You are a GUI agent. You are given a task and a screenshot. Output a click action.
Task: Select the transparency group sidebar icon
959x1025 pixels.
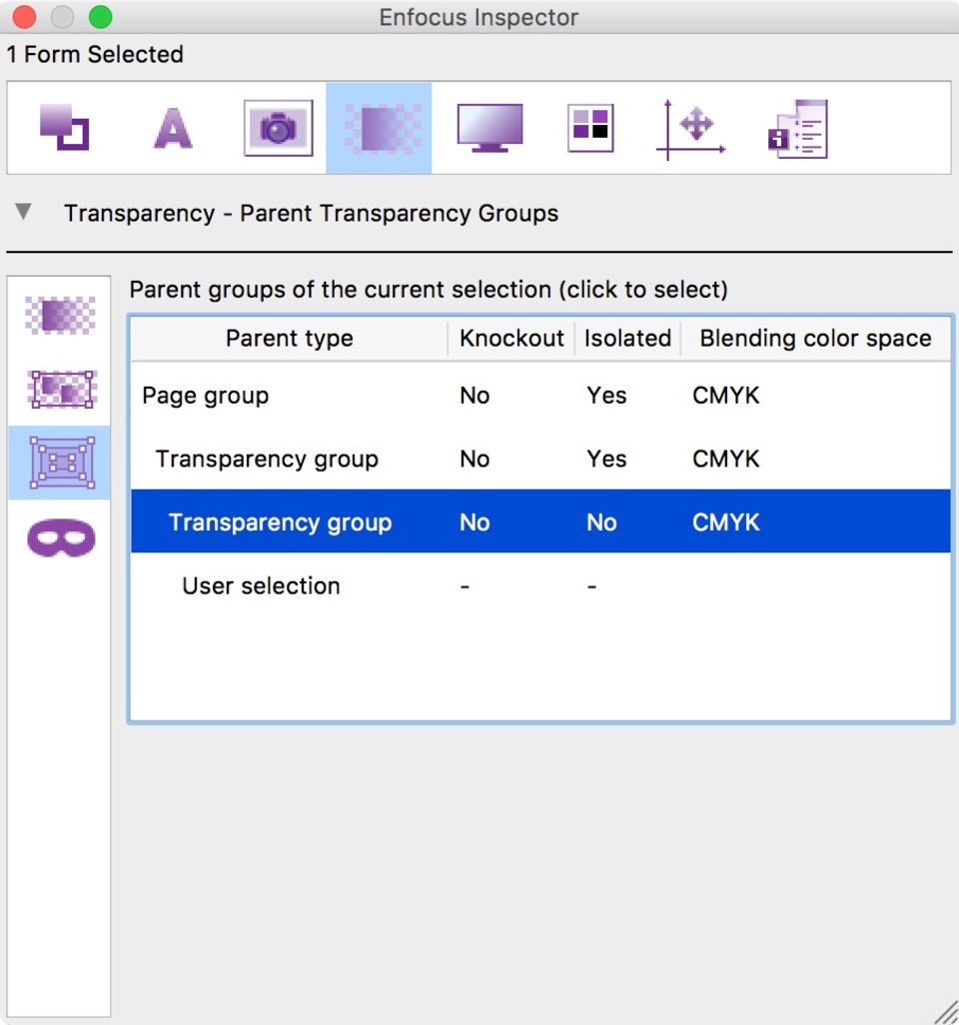coord(62,389)
